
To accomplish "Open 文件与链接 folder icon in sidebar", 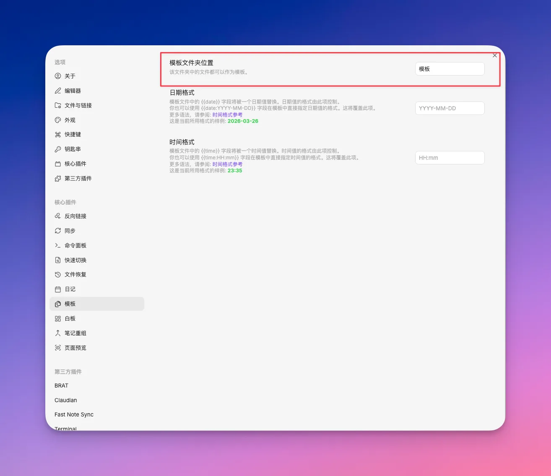I will tap(58, 105).
